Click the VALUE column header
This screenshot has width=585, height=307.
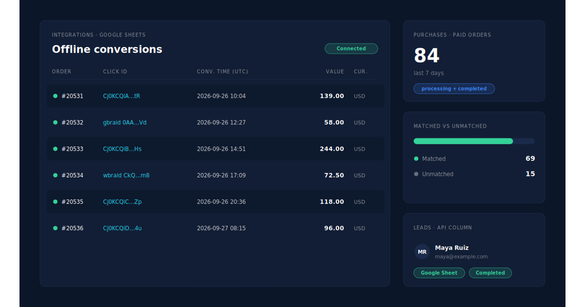pyautogui.click(x=335, y=72)
